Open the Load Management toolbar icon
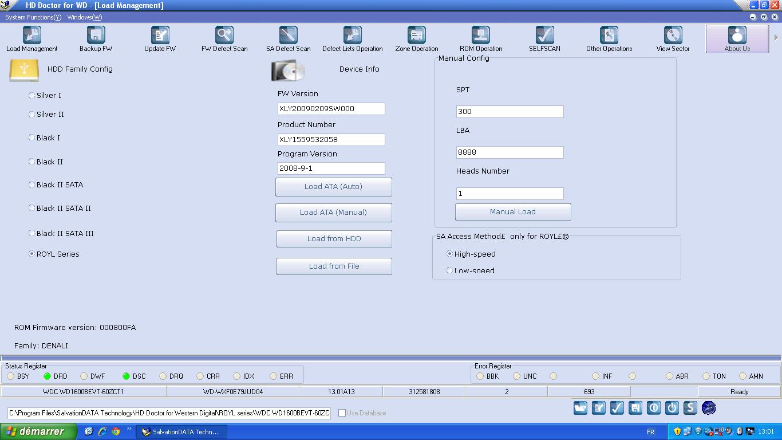Viewport: 782px width, 440px height. [x=32, y=39]
